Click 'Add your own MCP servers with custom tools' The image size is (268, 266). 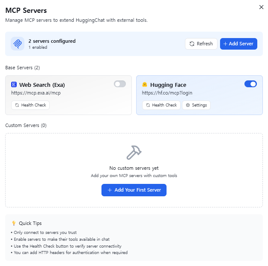click(134, 176)
